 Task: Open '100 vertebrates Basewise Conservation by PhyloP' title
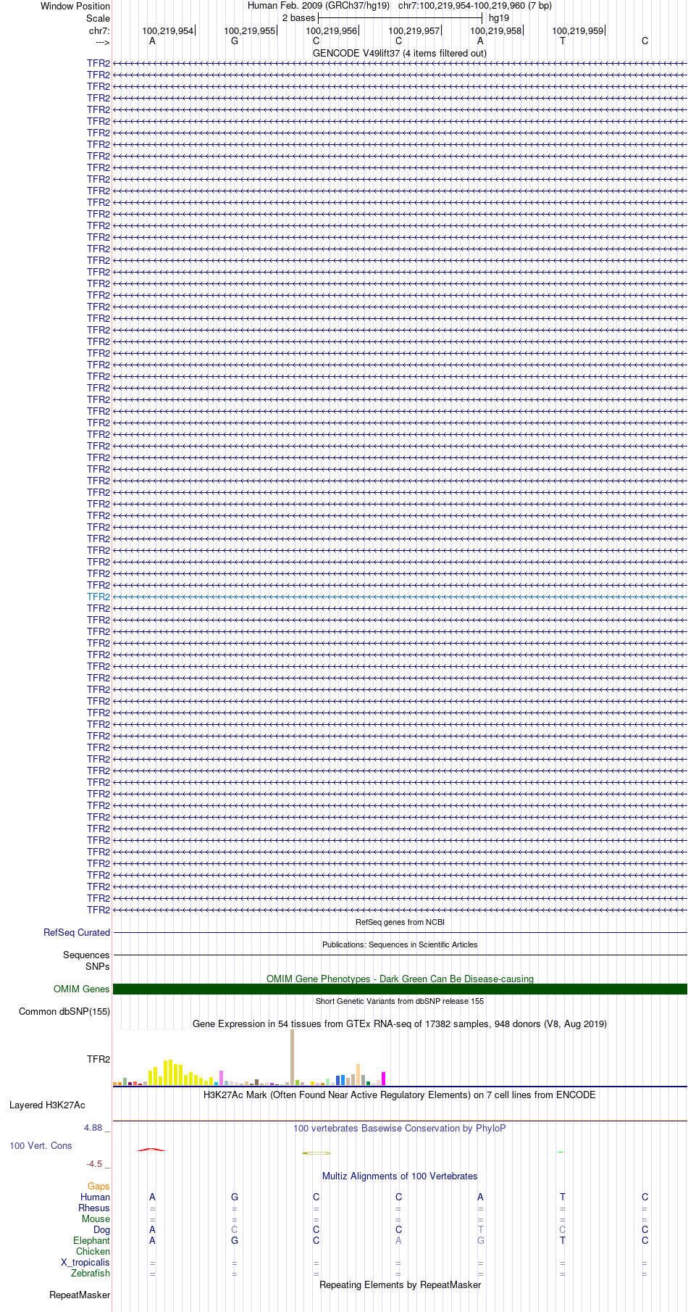(400, 1129)
